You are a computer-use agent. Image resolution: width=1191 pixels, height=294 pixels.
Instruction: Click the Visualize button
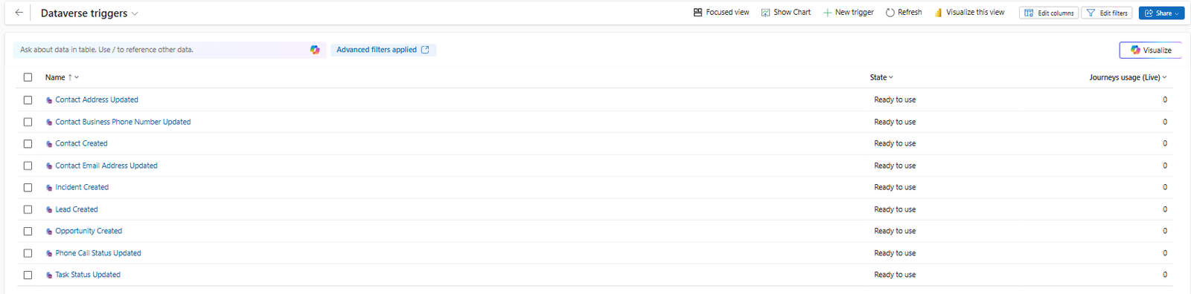[1151, 50]
